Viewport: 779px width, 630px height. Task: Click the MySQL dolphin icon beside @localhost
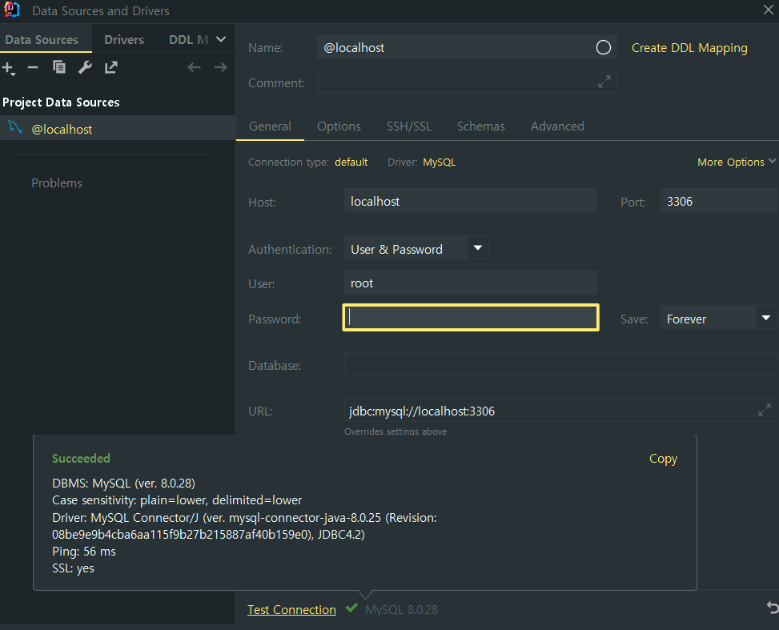click(15, 128)
